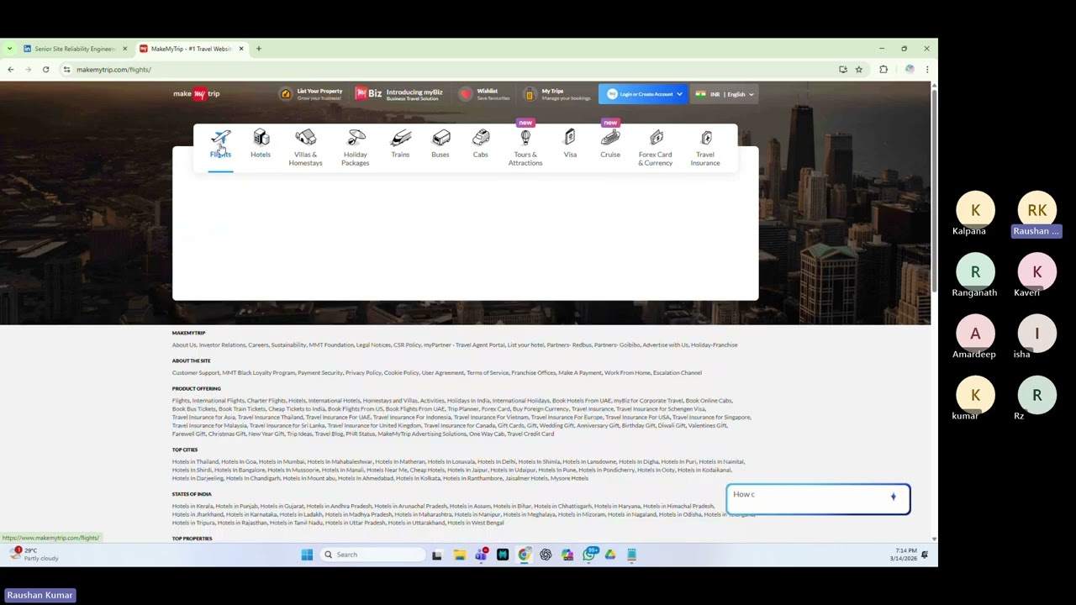
Task: Open ChatGPT from the taskbar
Action: pyautogui.click(x=546, y=555)
